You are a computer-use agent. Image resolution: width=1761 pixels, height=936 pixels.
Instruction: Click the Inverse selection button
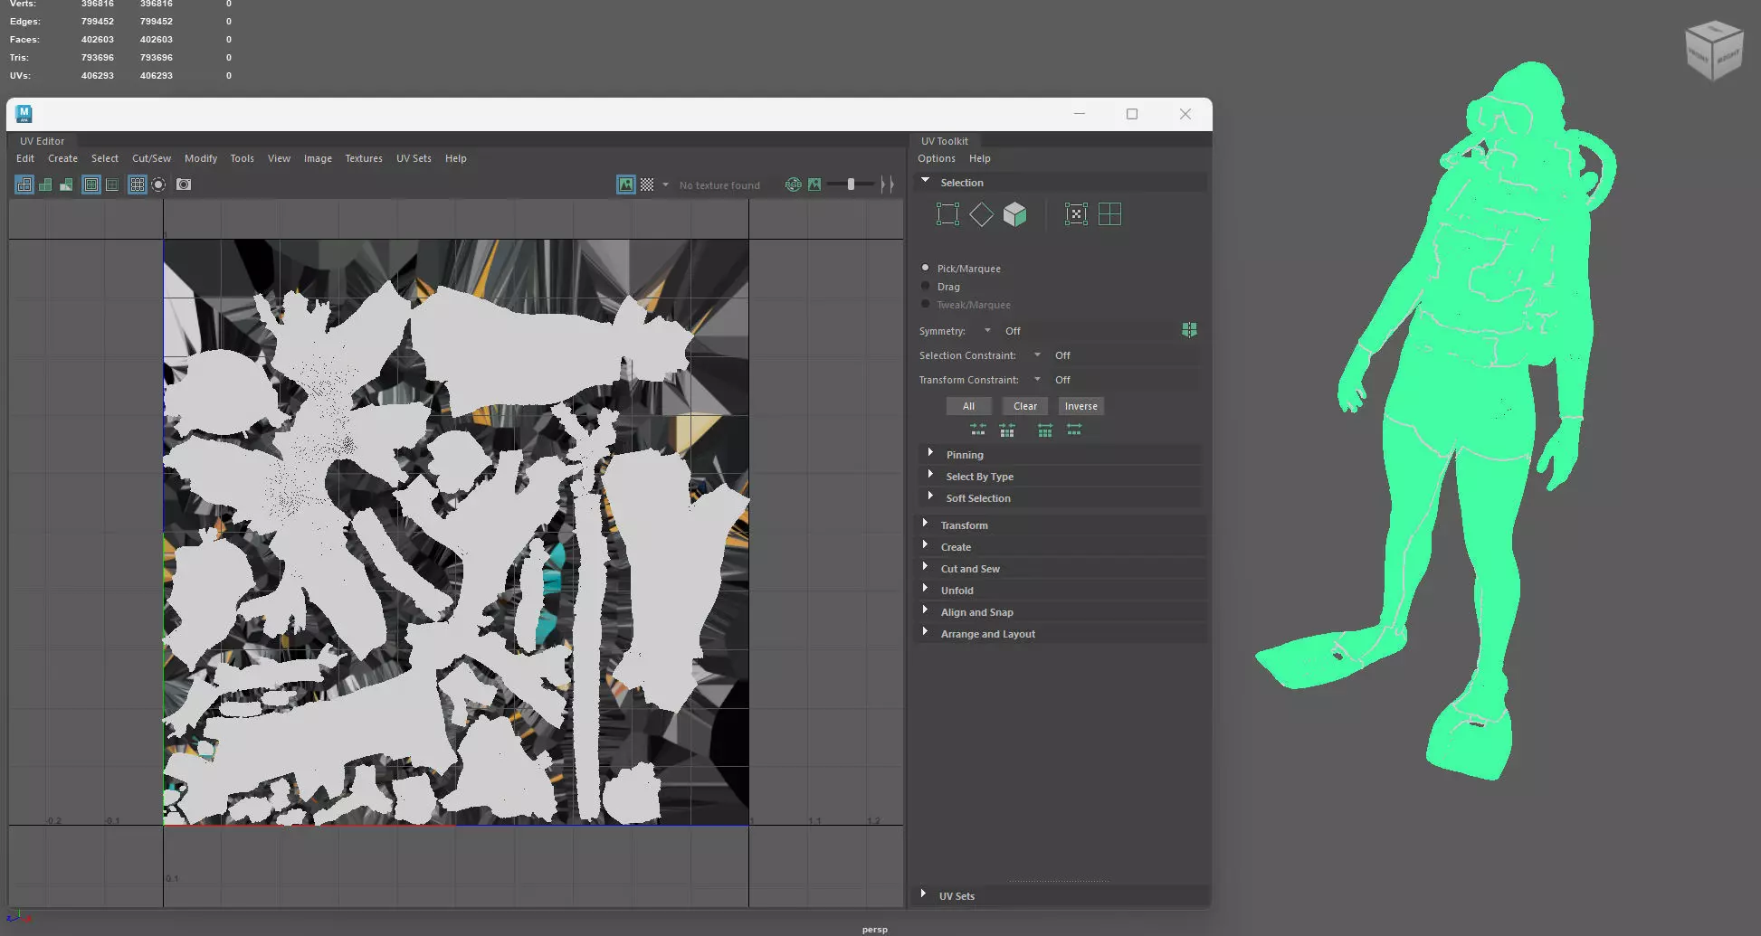(1081, 406)
